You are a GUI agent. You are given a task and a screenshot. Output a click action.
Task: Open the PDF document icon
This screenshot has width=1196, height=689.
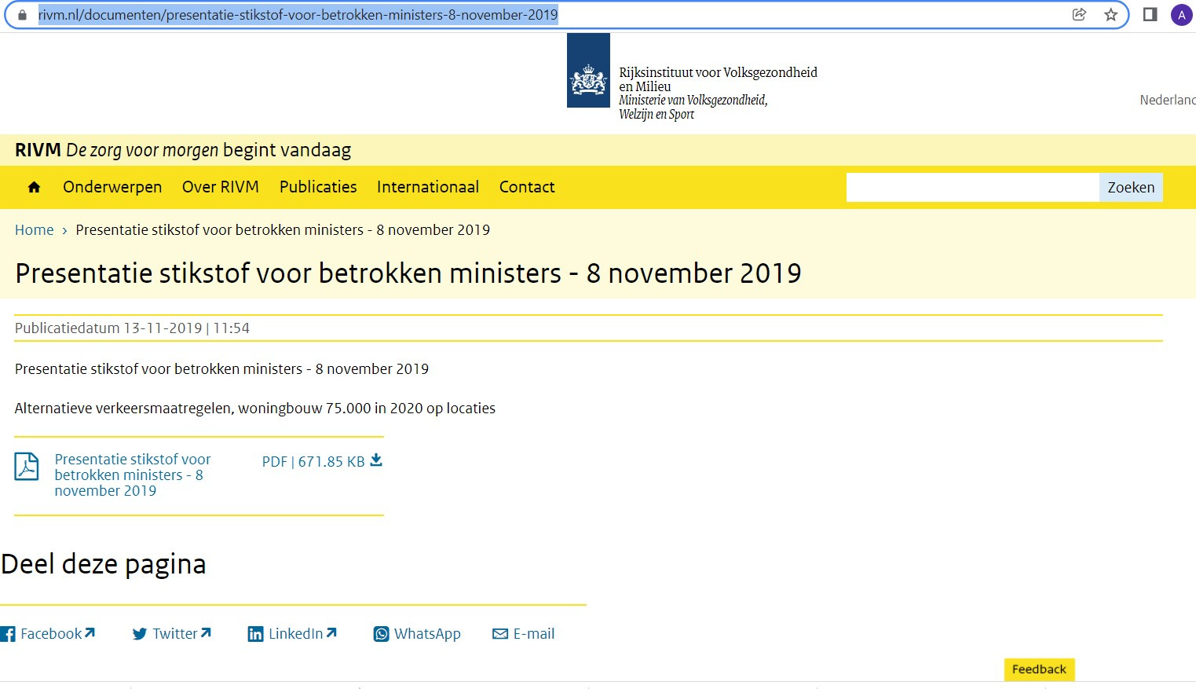click(x=26, y=466)
